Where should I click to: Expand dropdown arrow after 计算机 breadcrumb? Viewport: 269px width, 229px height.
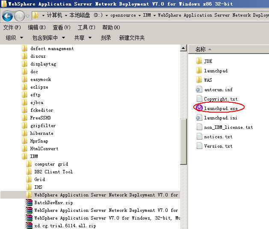point(66,15)
